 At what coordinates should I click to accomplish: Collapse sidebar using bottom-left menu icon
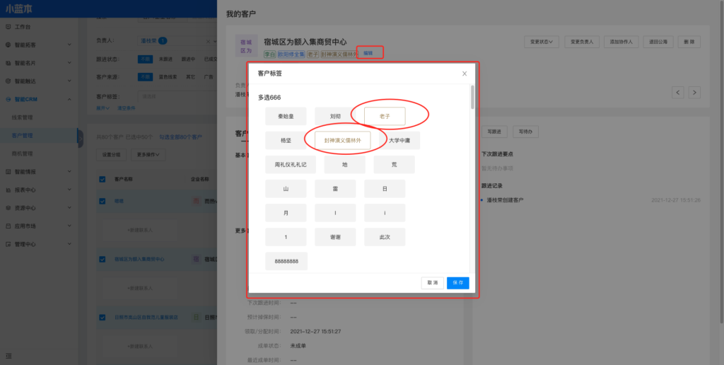coord(8,355)
